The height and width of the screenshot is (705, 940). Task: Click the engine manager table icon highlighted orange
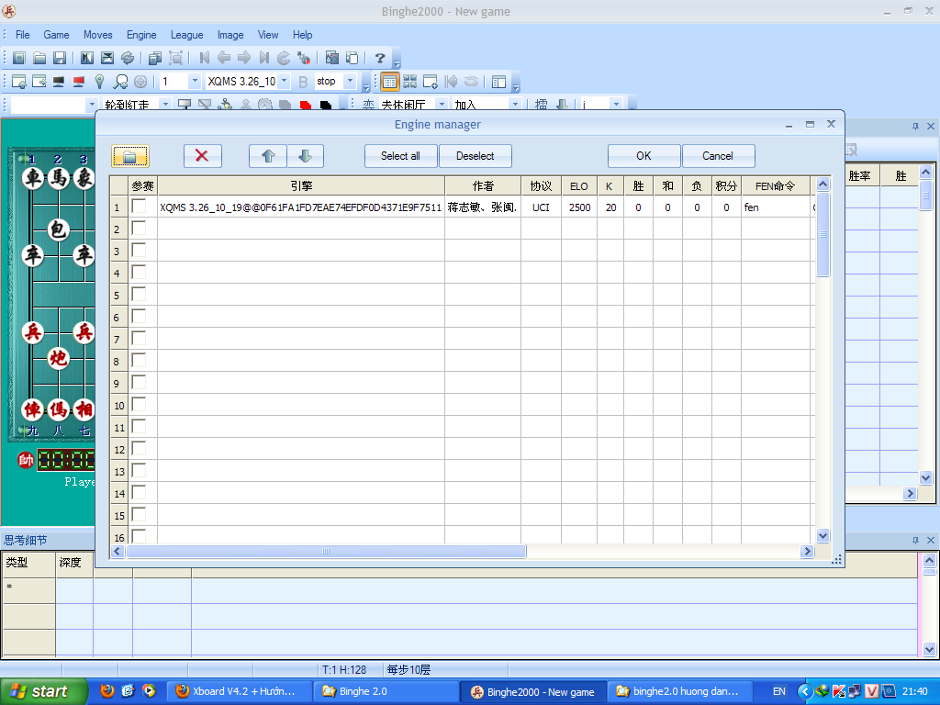389,82
